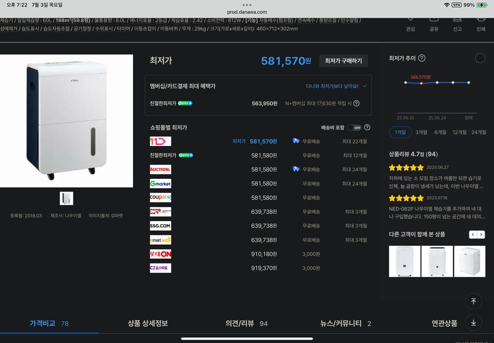Select the 1개월 price trend period

(401, 132)
